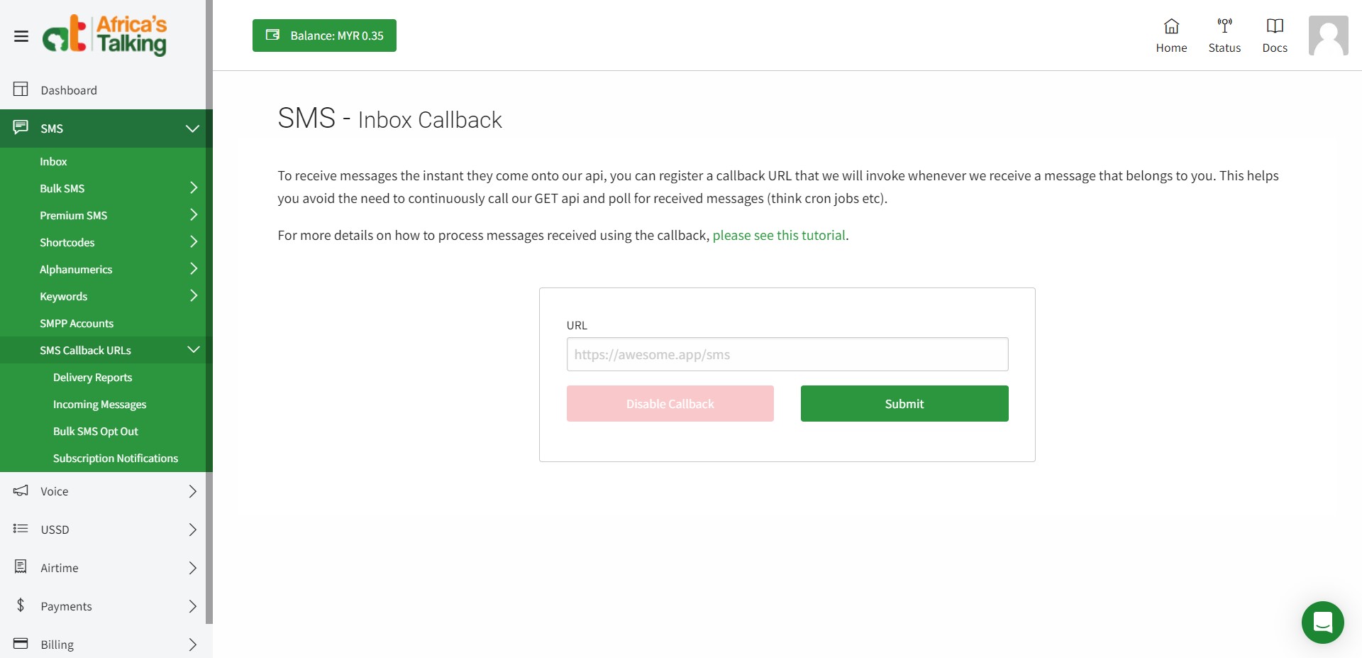Open the Docs book icon
The height and width of the screenshot is (658, 1362).
[1275, 26]
